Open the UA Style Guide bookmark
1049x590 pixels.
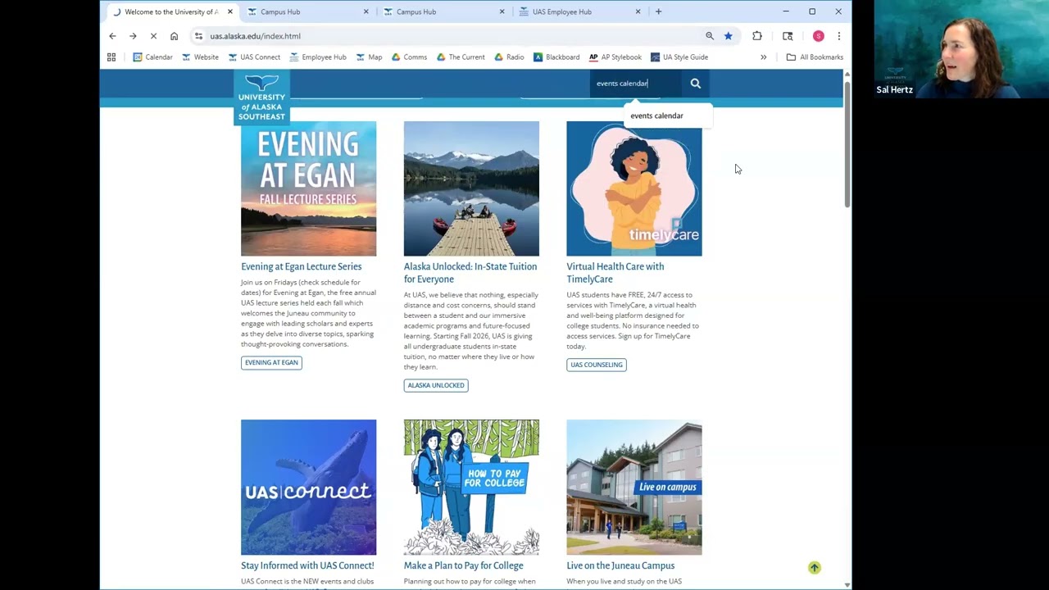click(x=679, y=57)
